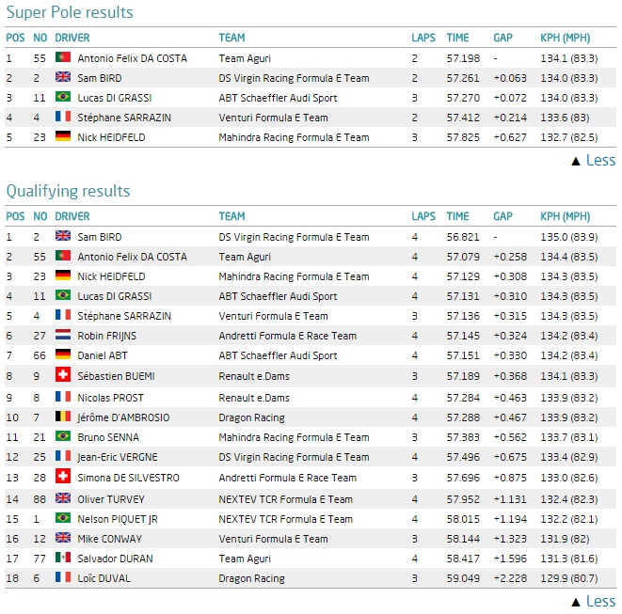This screenshot has height=614, width=622.
Task: Click Netherlands flag beside Robin Frijns
Action: pyautogui.click(x=63, y=335)
